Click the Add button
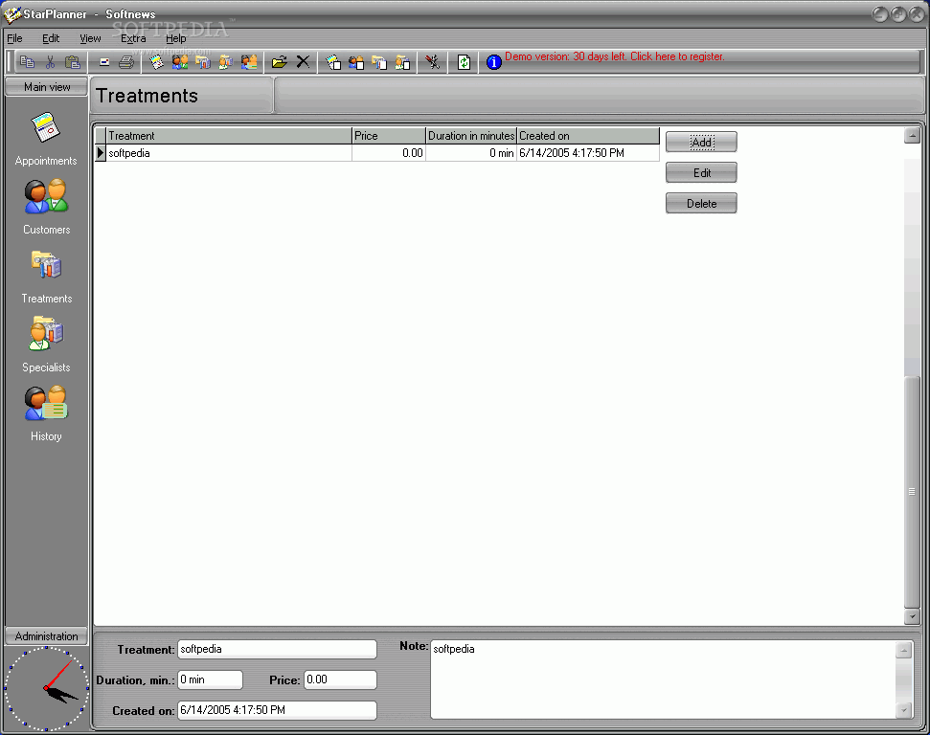 tap(701, 143)
